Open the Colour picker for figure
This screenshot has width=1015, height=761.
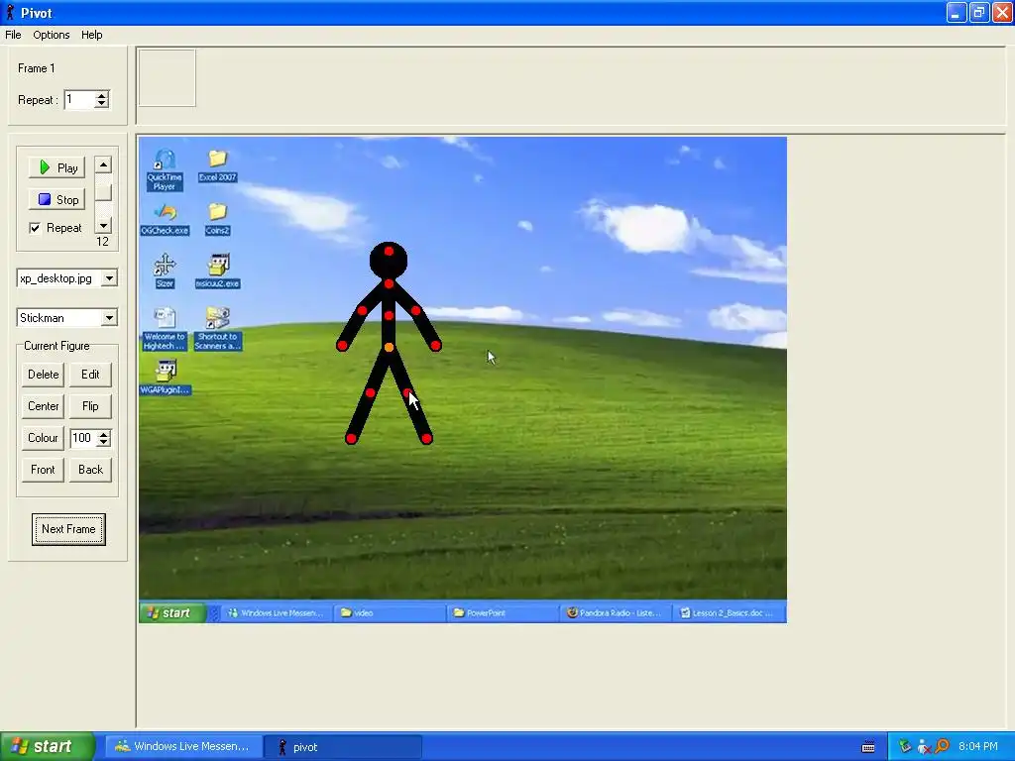[43, 438]
